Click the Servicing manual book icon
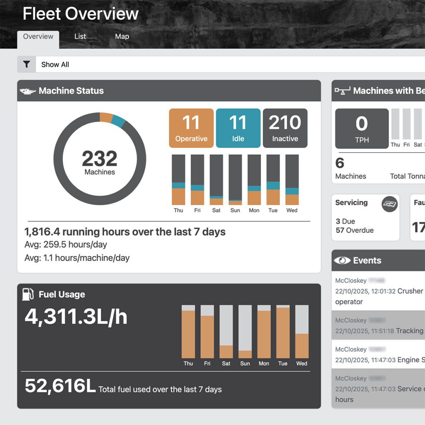The height and width of the screenshot is (425, 425). tap(390, 204)
